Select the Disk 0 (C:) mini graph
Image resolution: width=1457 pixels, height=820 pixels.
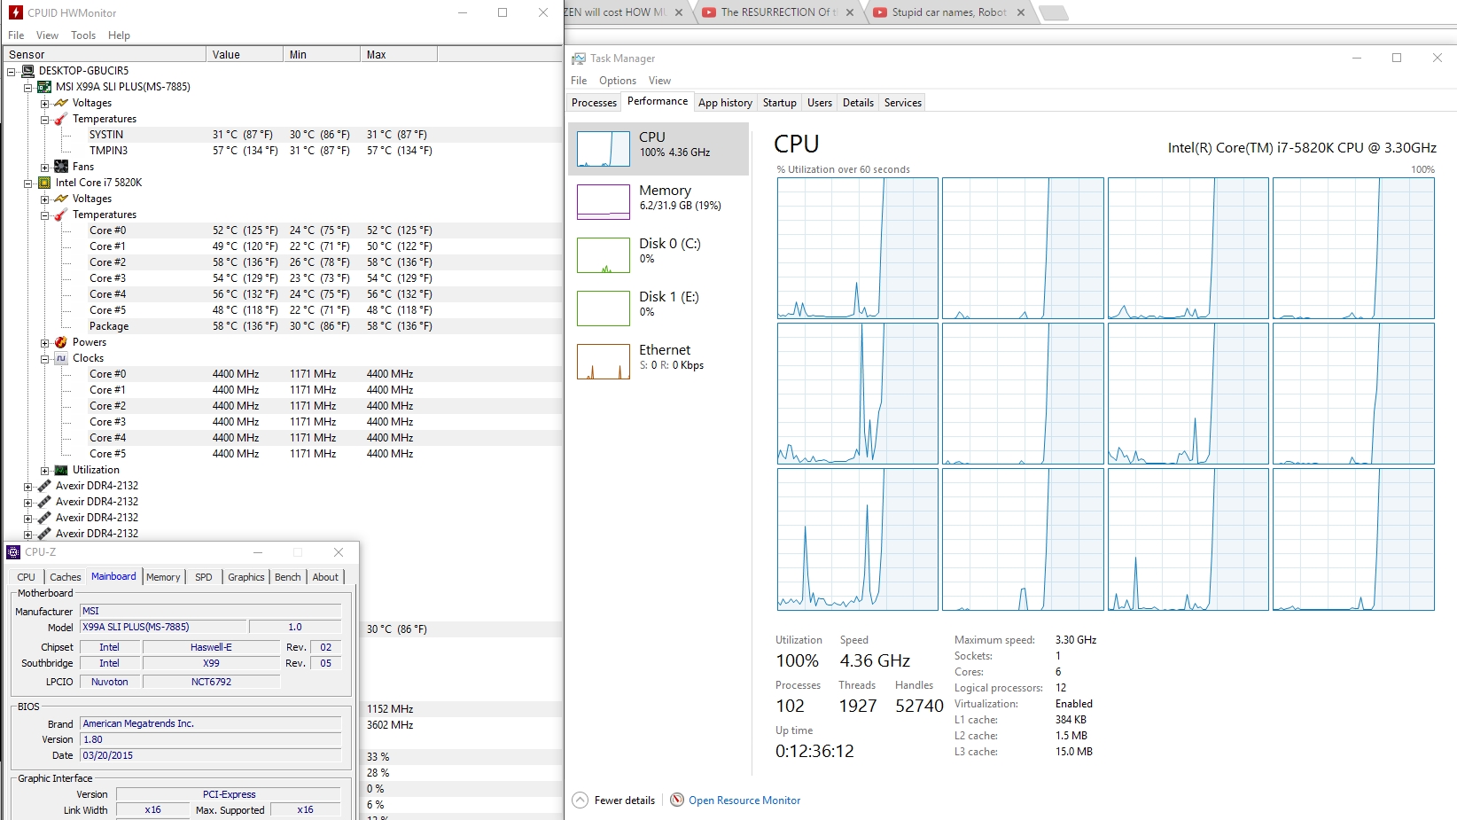click(604, 255)
